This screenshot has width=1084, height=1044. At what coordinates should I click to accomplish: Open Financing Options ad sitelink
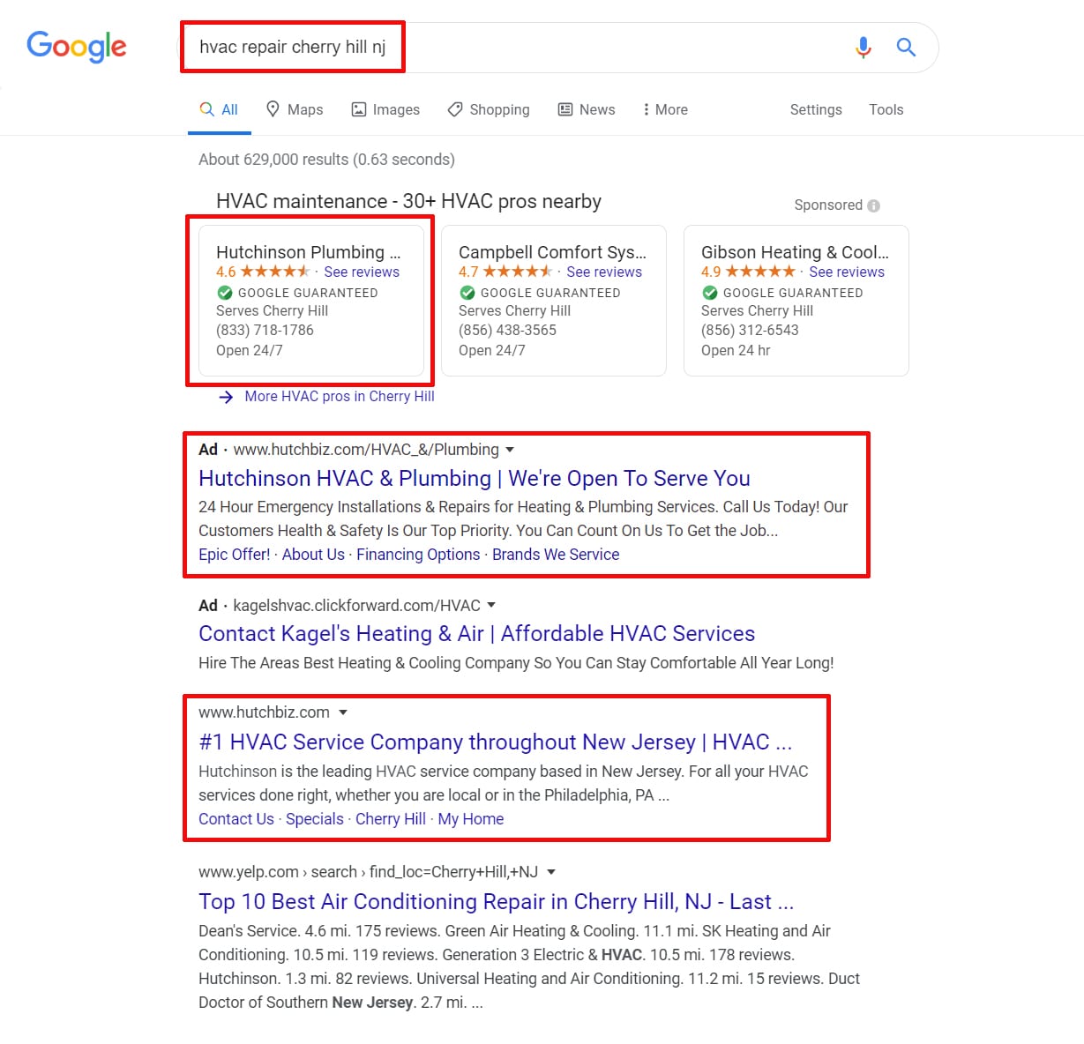click(x=418, y=555)
